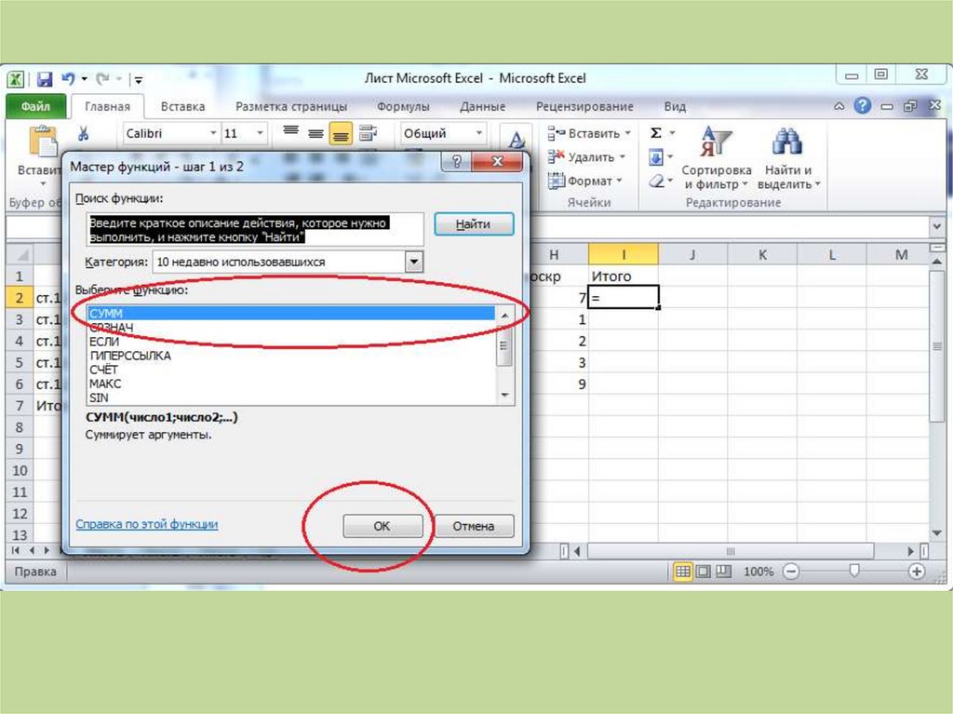953x714 pixels.
Task: Click the Paste clipboard icon
Action: pyautogui.click(x=43, y=143)
